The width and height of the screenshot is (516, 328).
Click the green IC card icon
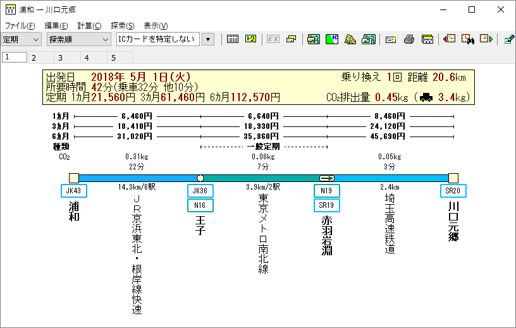click(332, 39)
